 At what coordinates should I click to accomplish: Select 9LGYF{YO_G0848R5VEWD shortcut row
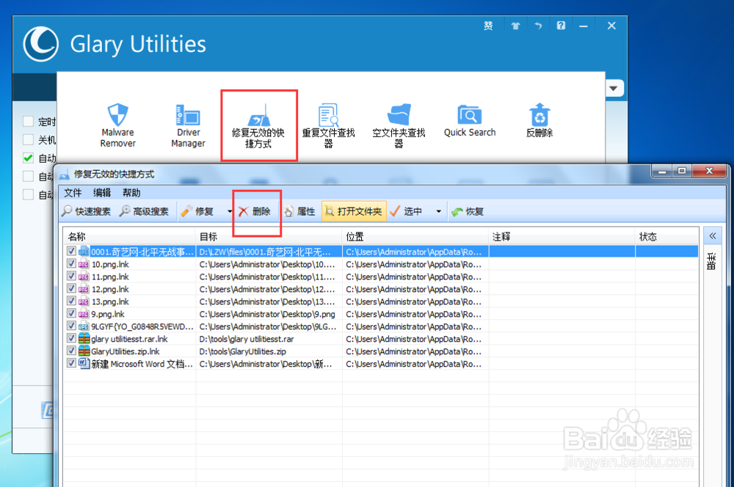tap(380, 326)
